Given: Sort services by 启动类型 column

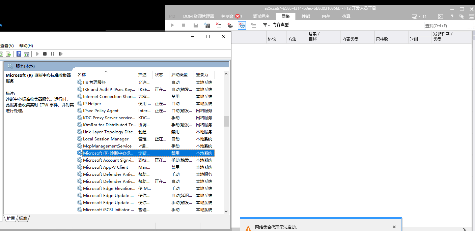Looking at the screenshot, I should tap(181, 74).
